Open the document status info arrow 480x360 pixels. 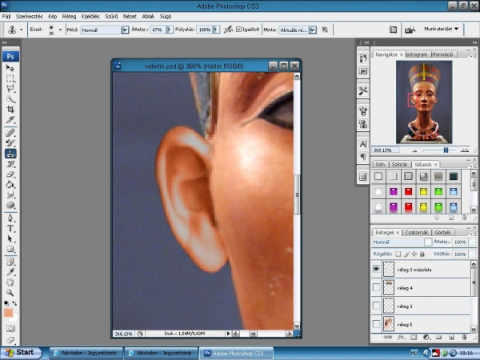click(x=228, y=334)
